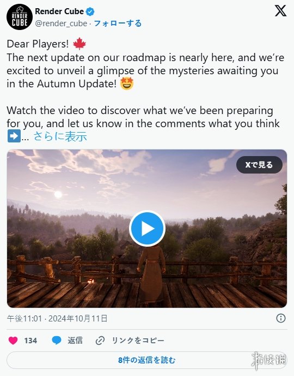The height and width of the screenshot is (376, 294).
Task: Click the right arrow emoji in text
Action: pos(14,136)
